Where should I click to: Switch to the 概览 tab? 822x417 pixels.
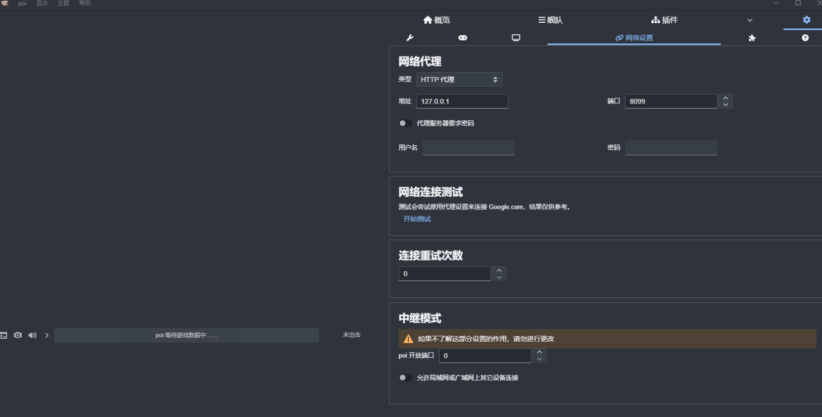pos(437,20)
